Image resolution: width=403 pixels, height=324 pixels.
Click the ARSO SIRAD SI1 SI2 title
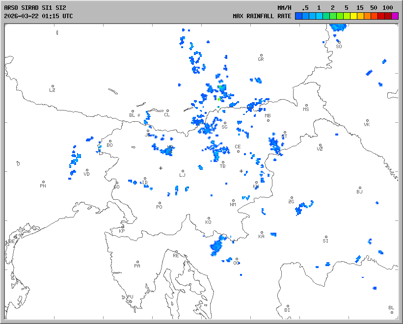[x=35, y=8]
